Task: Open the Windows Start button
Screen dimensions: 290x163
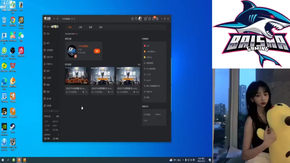Action: tap(3, 160)
